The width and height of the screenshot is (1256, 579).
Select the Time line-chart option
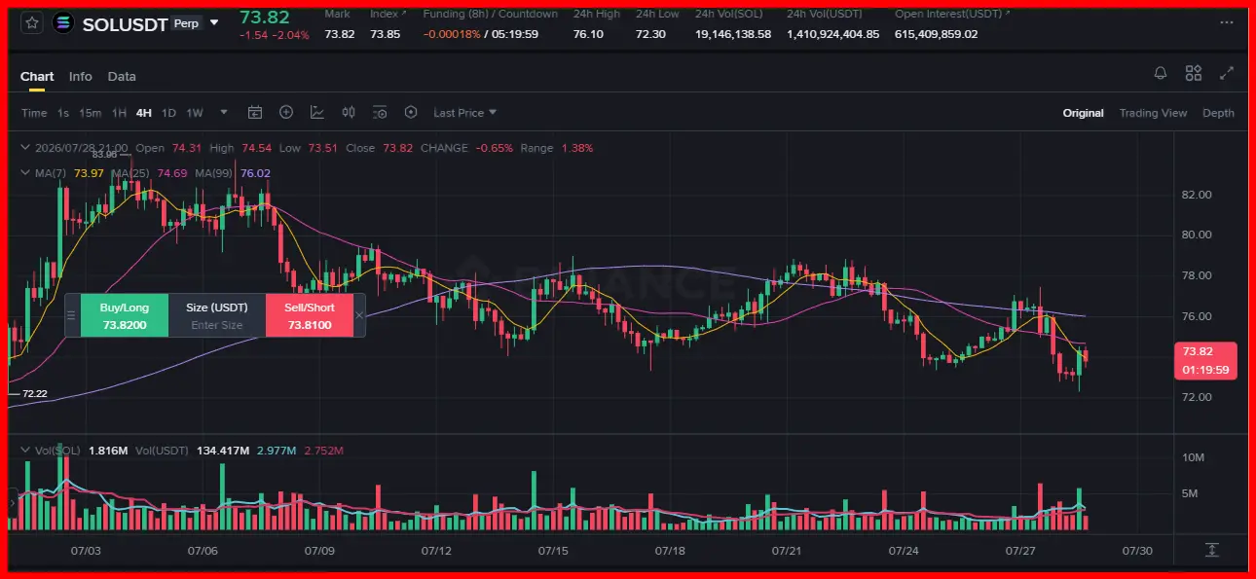click(34, 113)
